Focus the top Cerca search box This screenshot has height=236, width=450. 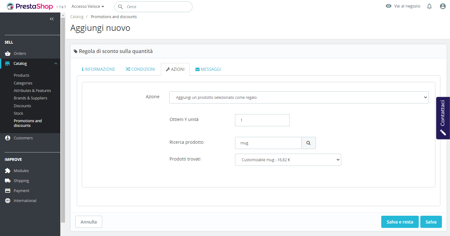click(153, 7)
